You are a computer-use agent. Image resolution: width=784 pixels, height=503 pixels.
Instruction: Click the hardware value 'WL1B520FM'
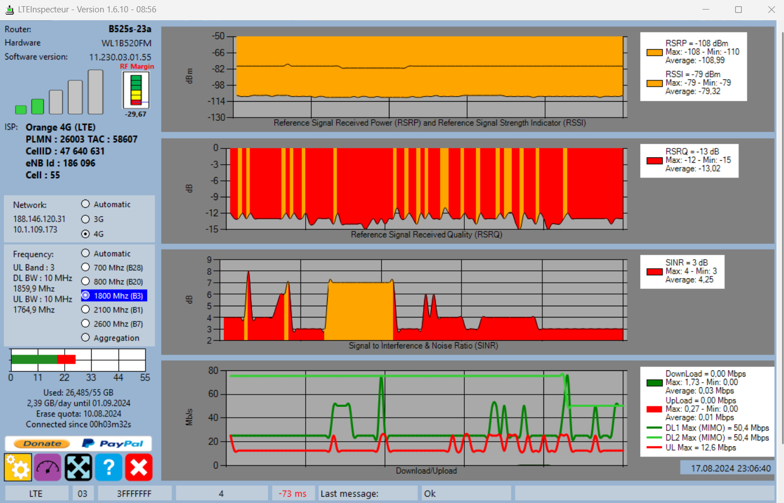click(x=126, y=43)
